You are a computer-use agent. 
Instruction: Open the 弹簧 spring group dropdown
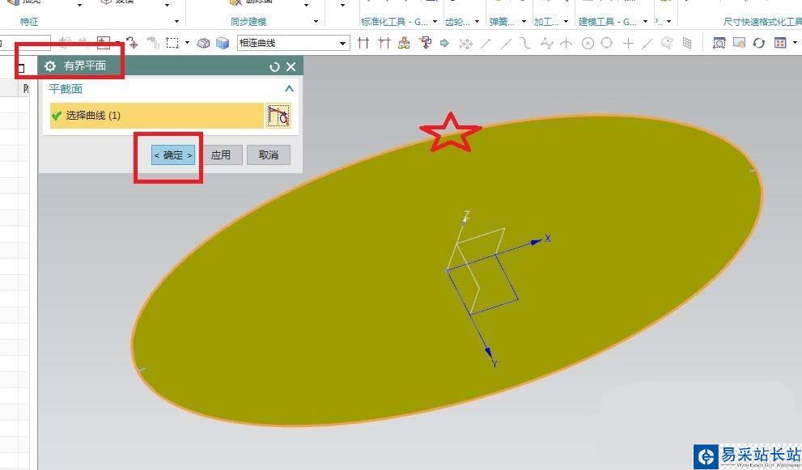524,22
